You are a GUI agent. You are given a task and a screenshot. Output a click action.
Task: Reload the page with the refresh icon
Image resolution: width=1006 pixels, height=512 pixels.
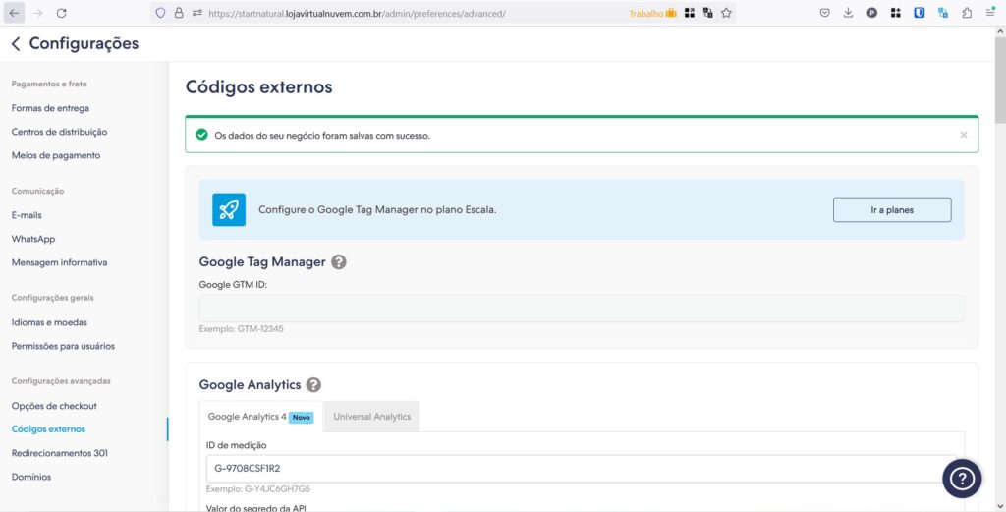(x=62, y=13)
